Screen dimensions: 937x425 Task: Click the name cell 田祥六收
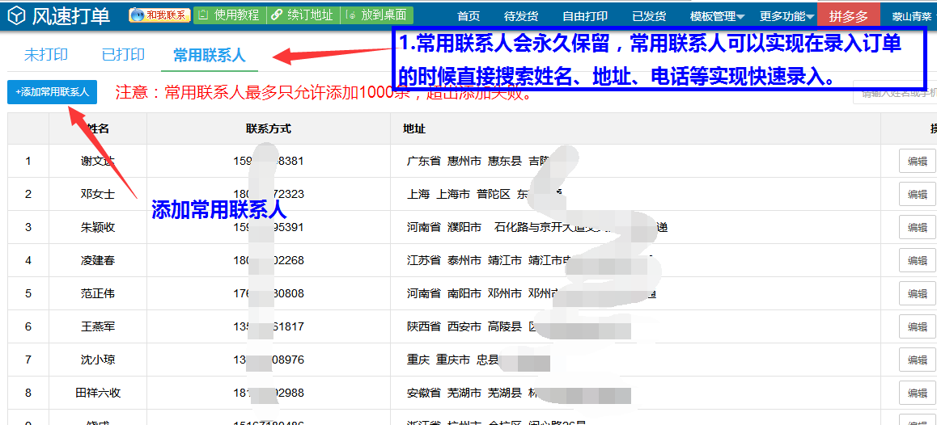tap(98, 393)
